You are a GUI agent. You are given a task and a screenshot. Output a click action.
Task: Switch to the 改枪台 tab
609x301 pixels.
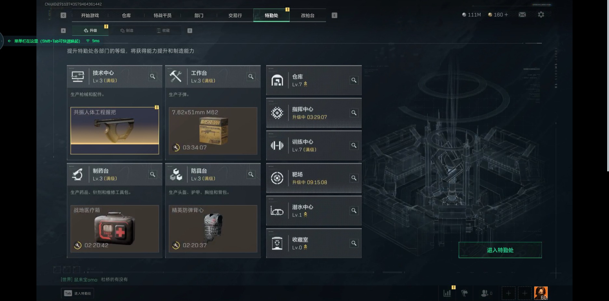pyautogui.click(x=307, y=15)
